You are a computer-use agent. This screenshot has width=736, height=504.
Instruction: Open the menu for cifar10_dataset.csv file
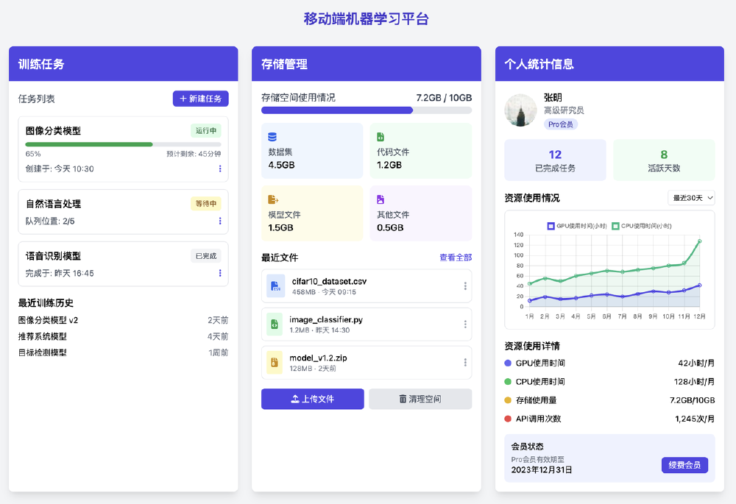(x=465, y=286)
